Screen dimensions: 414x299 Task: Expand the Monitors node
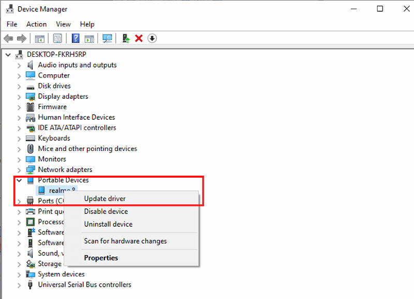pyautogui.click(x=19, y=160)
